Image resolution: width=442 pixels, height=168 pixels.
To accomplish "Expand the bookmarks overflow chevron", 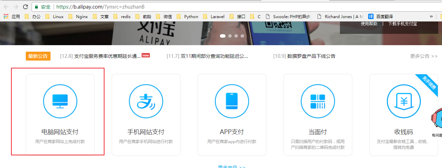I will click(x=431, y=16).
